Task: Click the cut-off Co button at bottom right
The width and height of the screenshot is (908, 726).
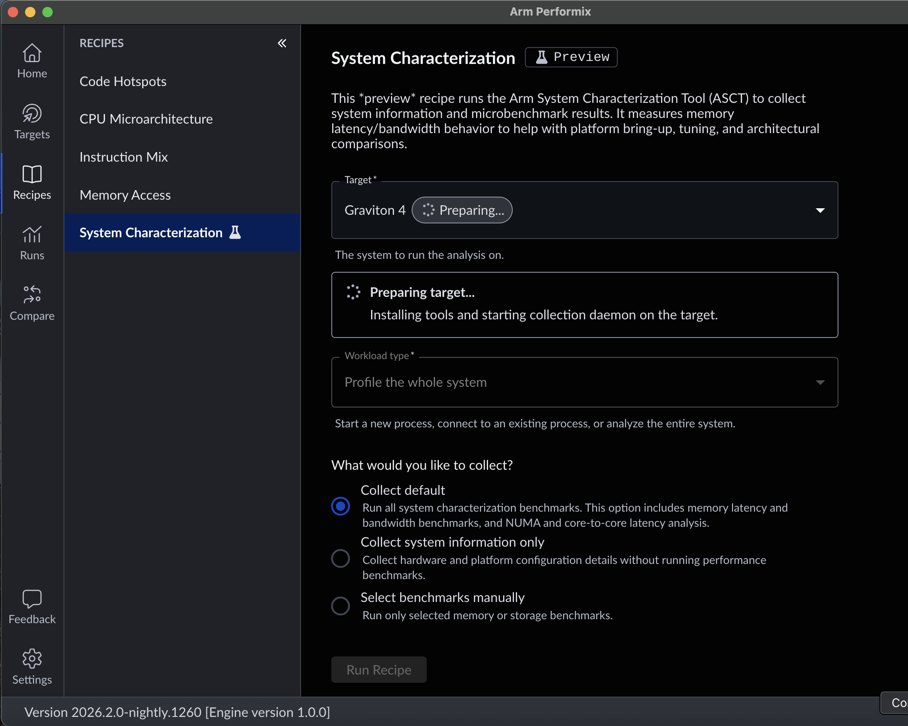Action: point(894,703)
